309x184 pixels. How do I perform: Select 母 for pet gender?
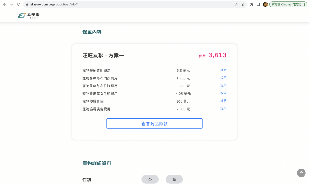tap(174, 179)
